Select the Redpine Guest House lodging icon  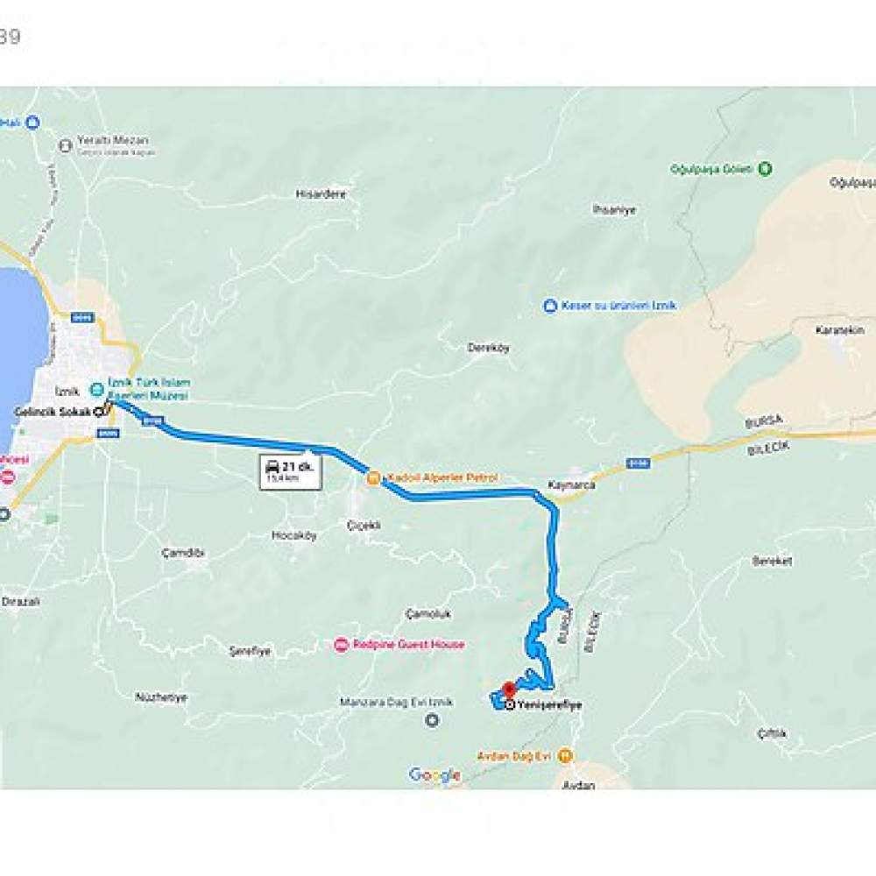point(341,645)
